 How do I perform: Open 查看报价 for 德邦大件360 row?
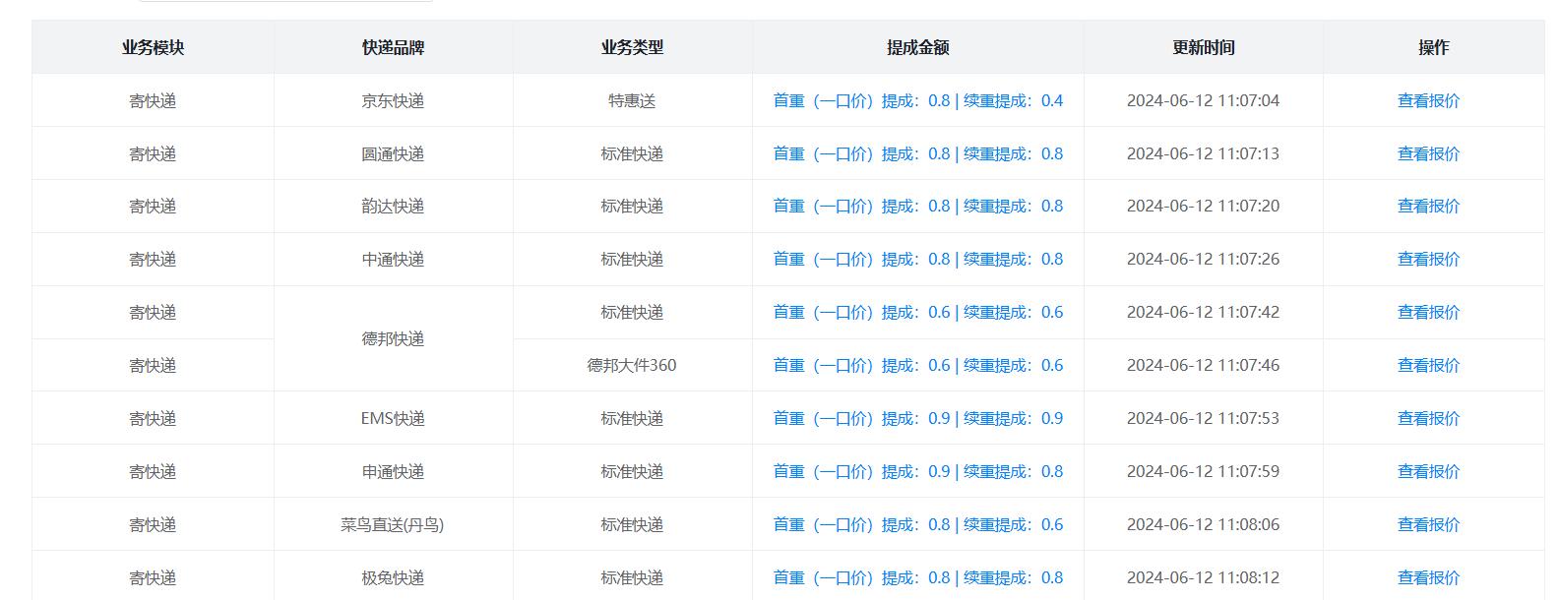(1428, 365)
